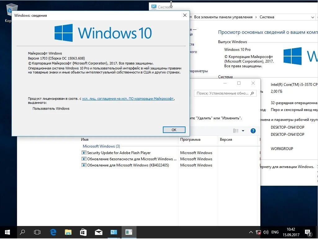Expand the view options dropdown arrow
The image size is (318, 239).
tap(243, 131)
